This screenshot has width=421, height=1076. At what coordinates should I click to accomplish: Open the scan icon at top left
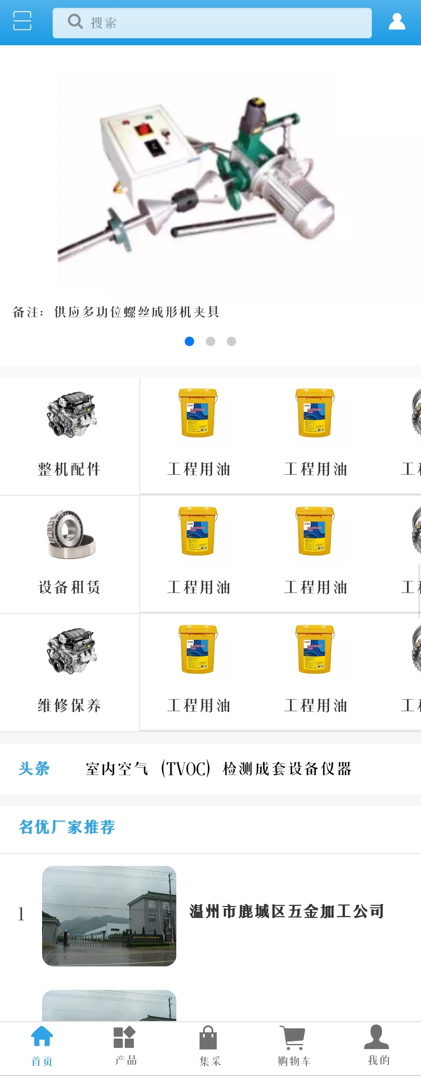click(x=22, y=21)
